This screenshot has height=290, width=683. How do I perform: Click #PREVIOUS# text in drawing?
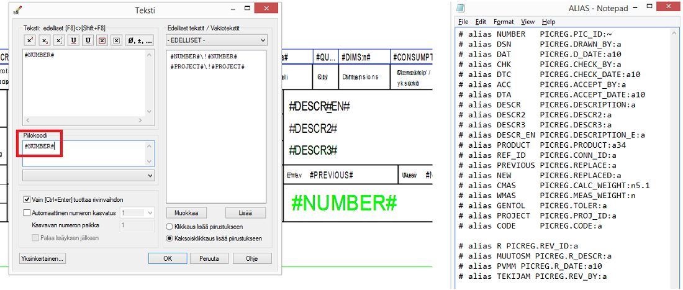pos(331,175)
